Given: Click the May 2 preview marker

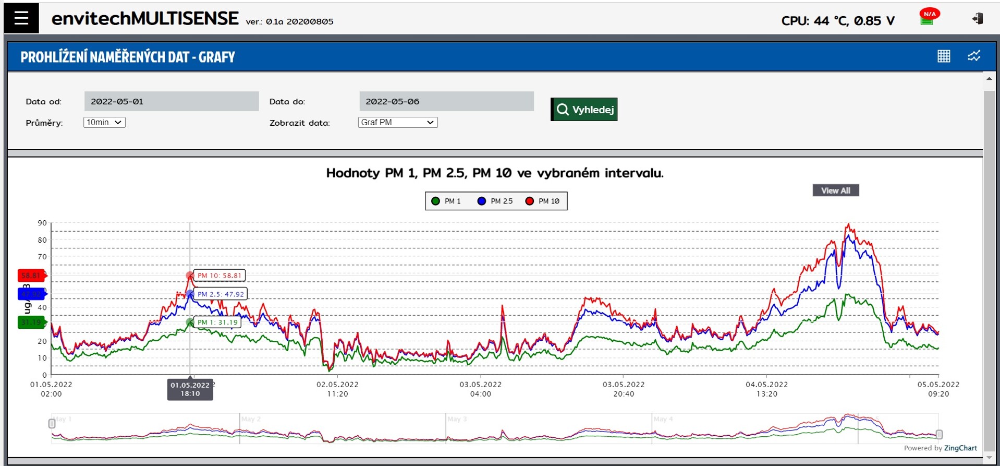Looking at the screenshot, I should 251,419.
